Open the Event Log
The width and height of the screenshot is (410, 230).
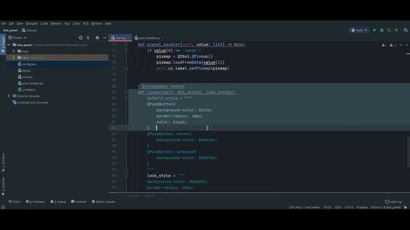[393, 202]
